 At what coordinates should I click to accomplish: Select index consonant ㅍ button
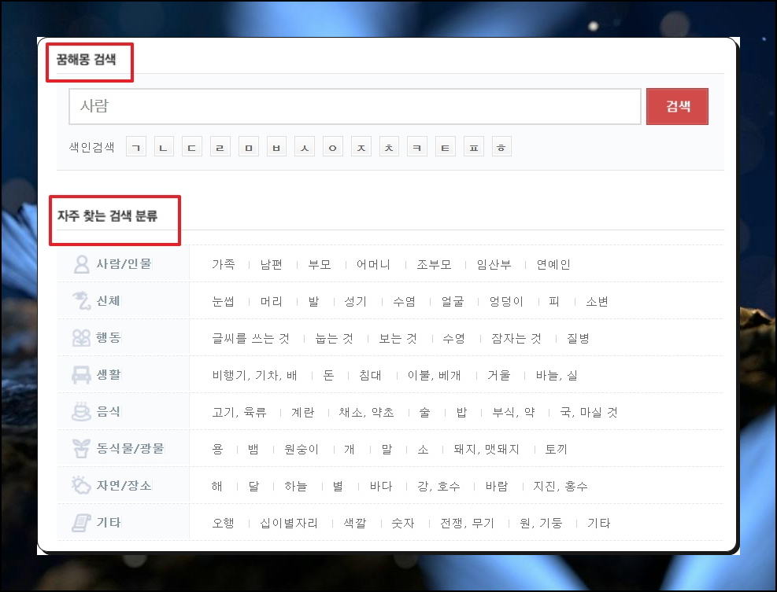tap(474, 147)
